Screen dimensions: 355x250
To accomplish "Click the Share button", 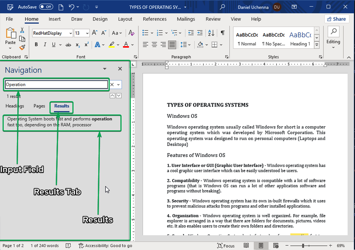I will (x=336, y=19).
